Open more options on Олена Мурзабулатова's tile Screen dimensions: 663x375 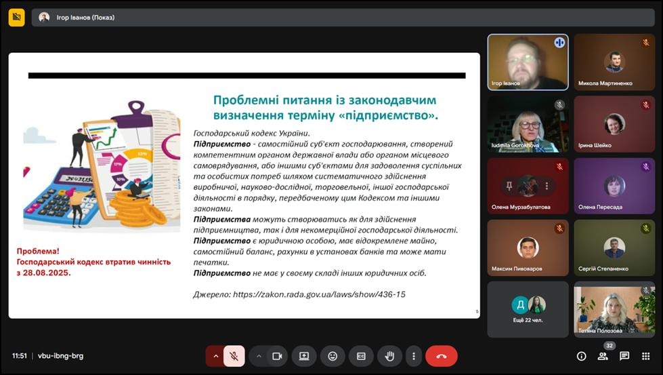tap(547, 186)
